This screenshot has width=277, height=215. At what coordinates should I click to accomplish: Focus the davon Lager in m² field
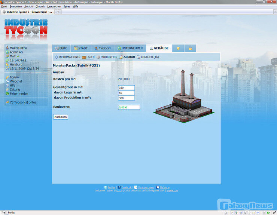(126, 93)
